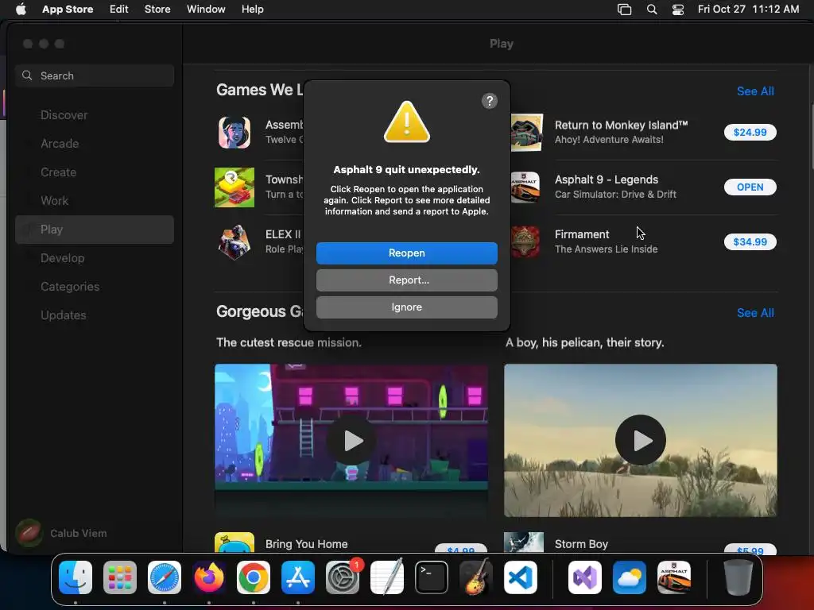The image size is (814, 610).
Task: Open Firefox from the Dock
Action: (209, 577)
